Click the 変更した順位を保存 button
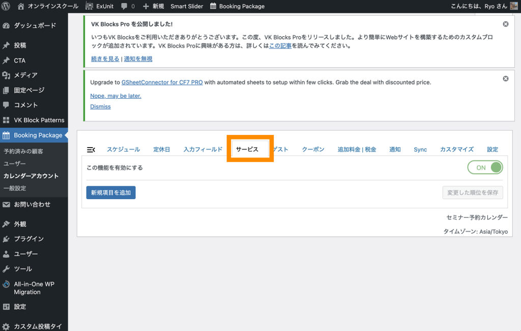This screenshot has height=331, width=521. 473,192
